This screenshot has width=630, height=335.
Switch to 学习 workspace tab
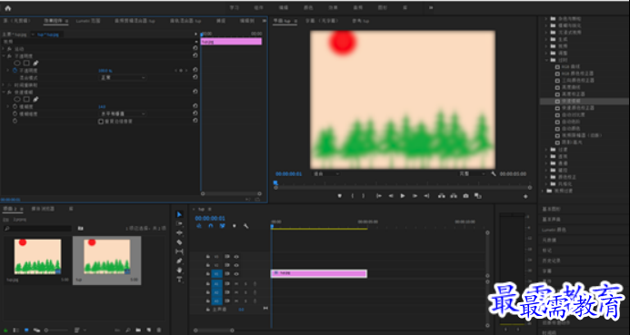pos(235,7)
